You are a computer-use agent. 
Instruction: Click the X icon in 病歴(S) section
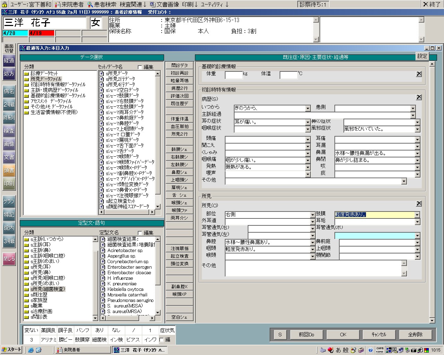419,97
